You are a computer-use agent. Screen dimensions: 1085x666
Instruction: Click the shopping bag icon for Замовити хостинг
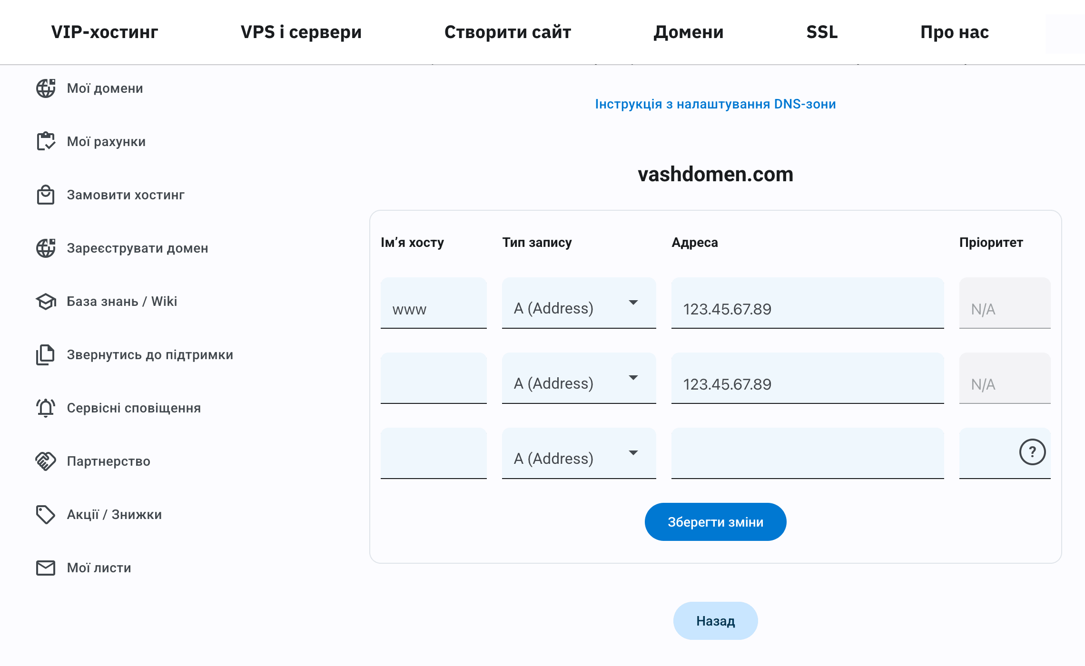46,195
